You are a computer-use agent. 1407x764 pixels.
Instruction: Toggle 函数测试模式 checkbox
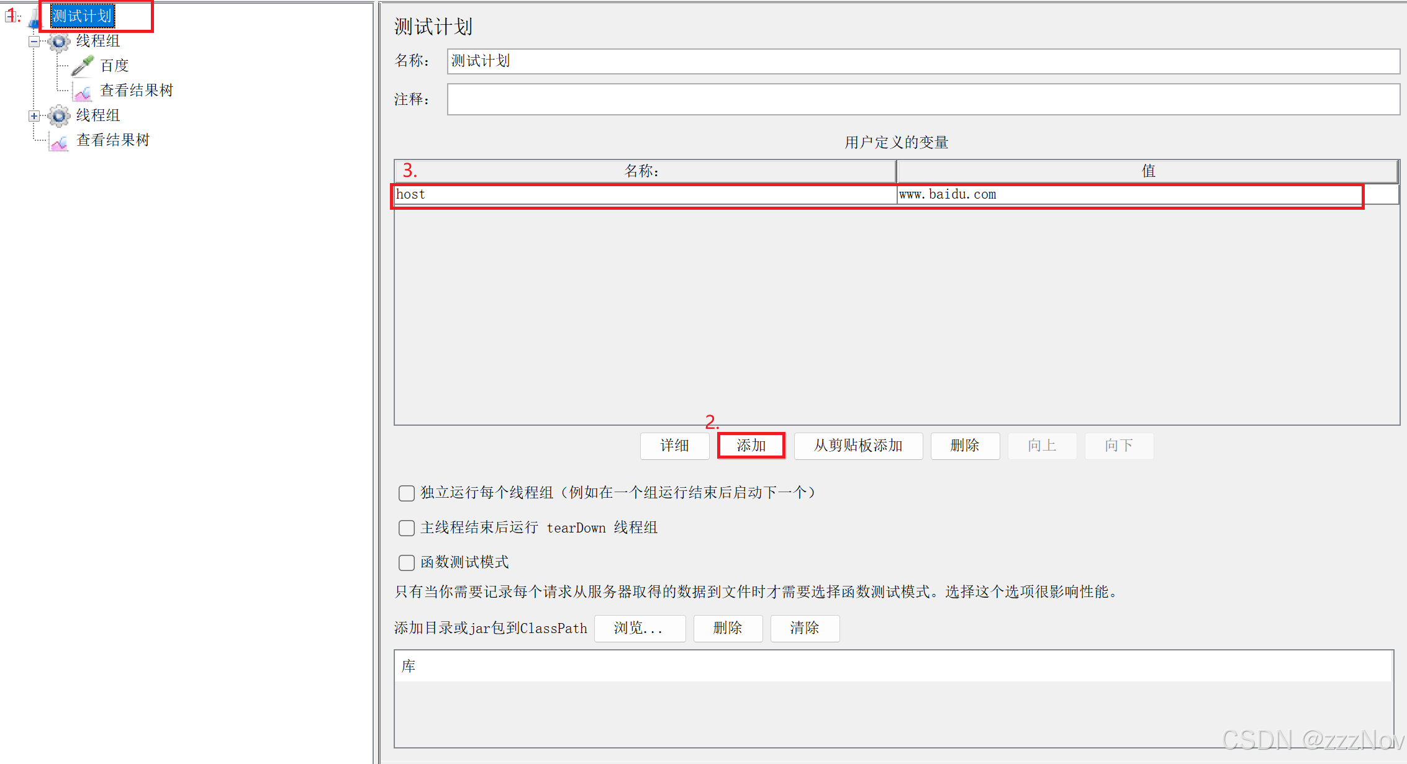pos(407,563)
